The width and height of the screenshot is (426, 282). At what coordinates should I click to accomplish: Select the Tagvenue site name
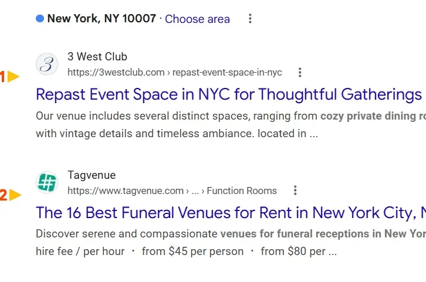[x=92, y=175]
